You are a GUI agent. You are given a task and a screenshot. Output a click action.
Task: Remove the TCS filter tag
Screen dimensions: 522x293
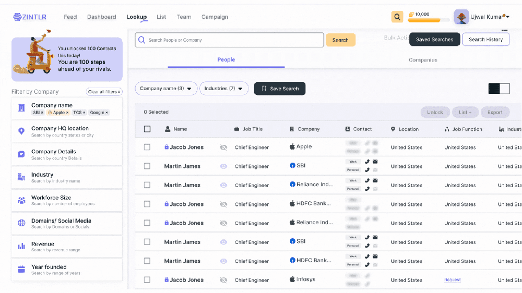[x=84, y=113]
